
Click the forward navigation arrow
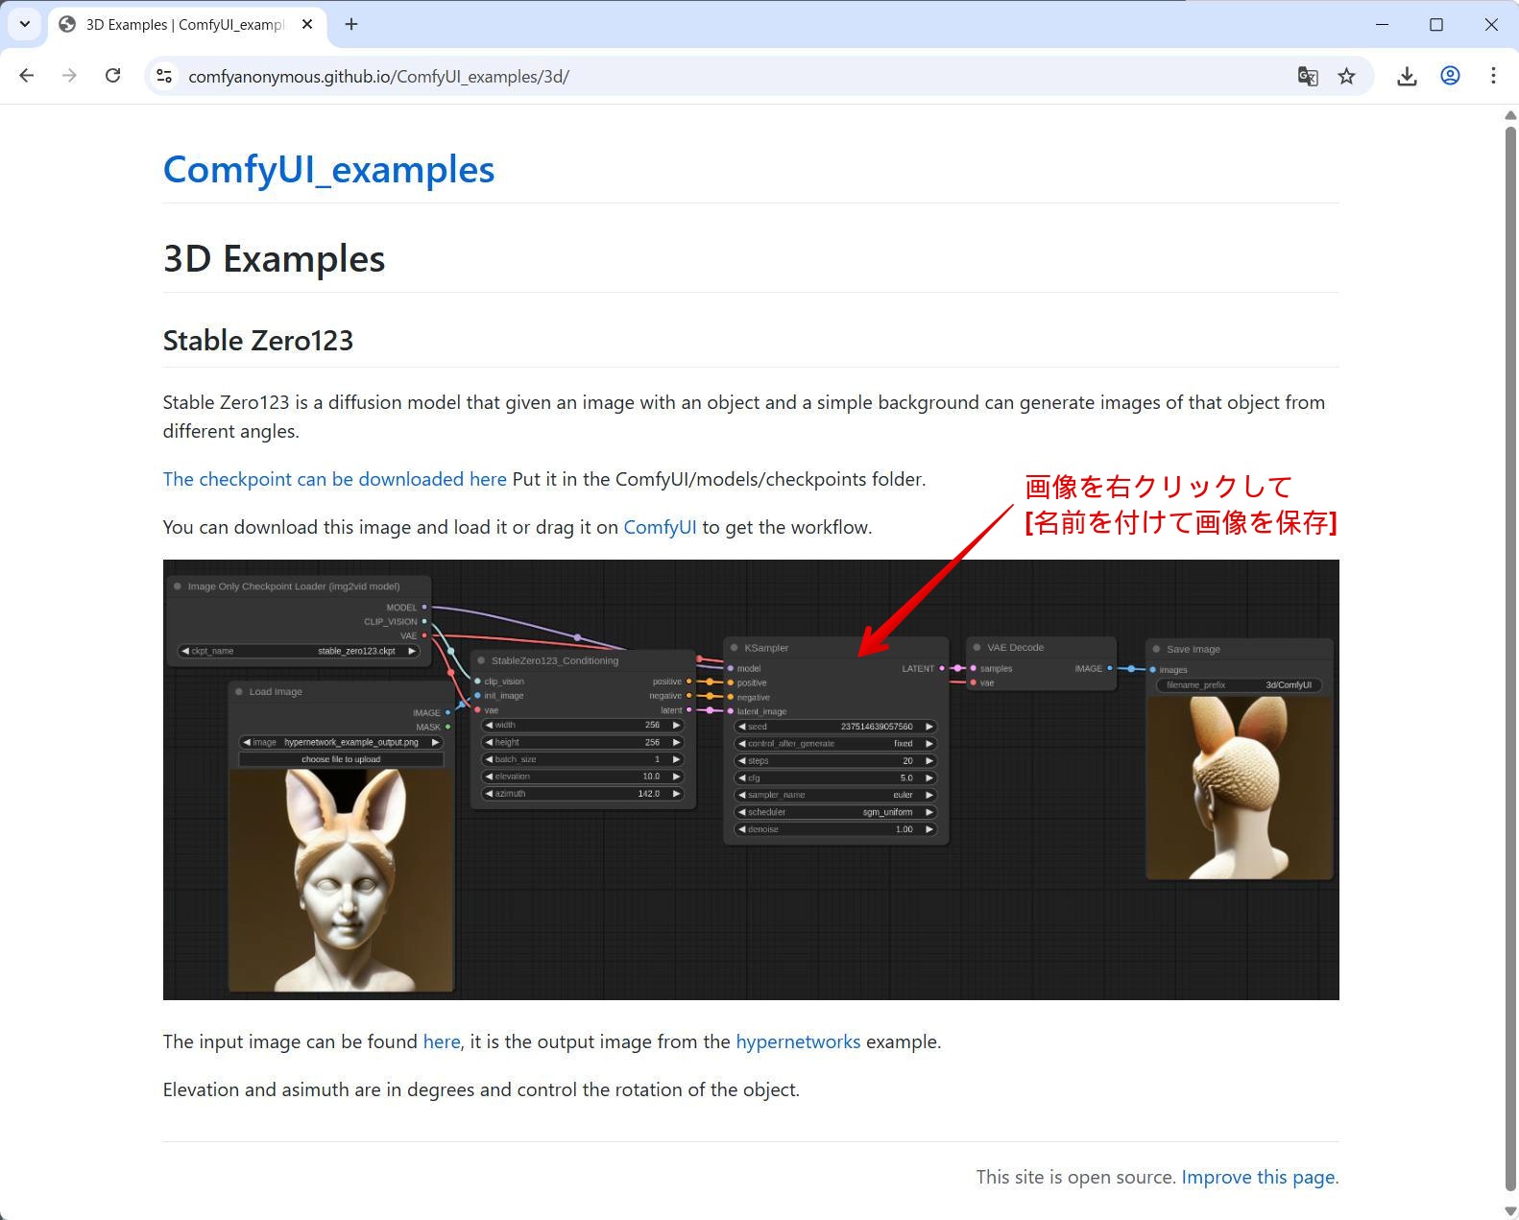tap(69, 76)
